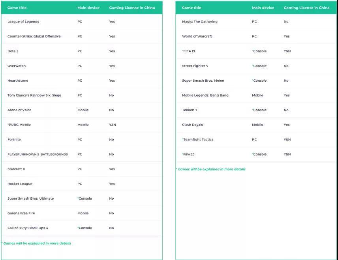Viewport: 338px width, 260px height.
Task: Click Tom Clancy's Rainbow Six: Siege
Action: 34,95
